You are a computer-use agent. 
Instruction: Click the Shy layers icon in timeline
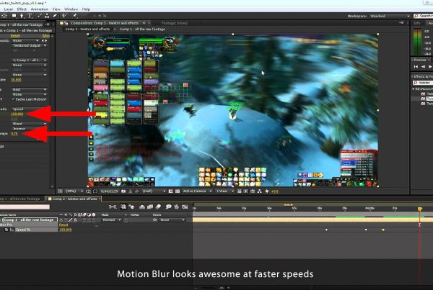point(141,207)
